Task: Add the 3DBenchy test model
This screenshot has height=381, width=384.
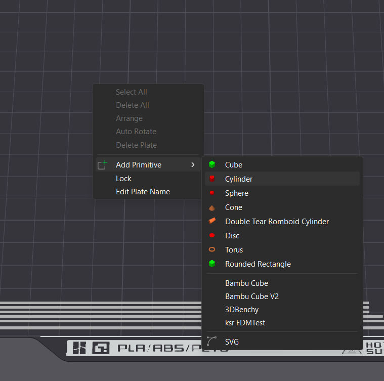Action: tap(242, 310)
